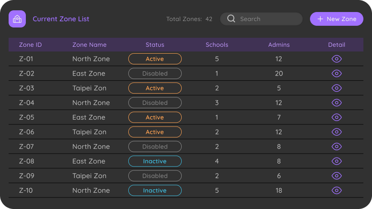Click the Total Zones: 42 counter
This screenshot has width=372, height=209.
tap(189, 19)
